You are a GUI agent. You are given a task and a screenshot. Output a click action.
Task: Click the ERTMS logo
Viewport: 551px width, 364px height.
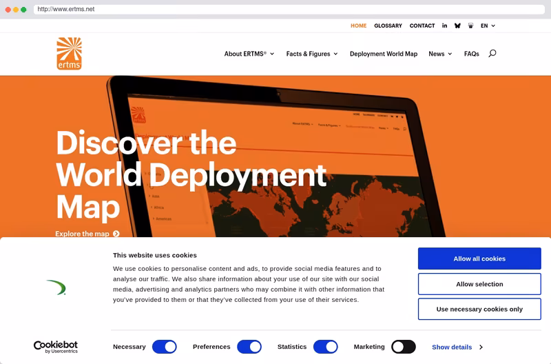tap(70, 54)
